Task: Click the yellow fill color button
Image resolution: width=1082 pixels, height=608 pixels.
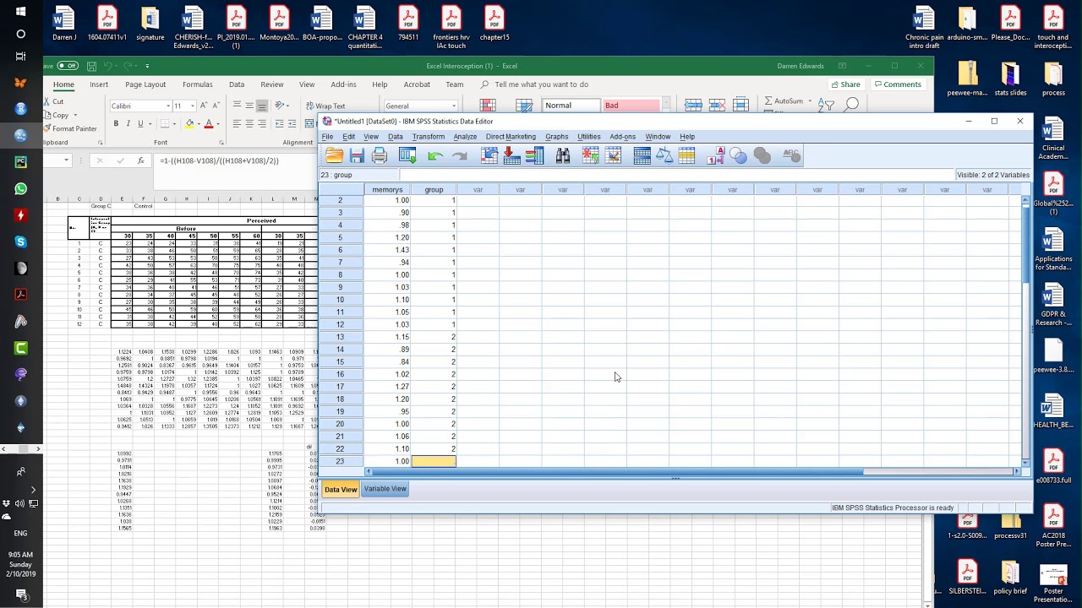Action: [190, 123]
